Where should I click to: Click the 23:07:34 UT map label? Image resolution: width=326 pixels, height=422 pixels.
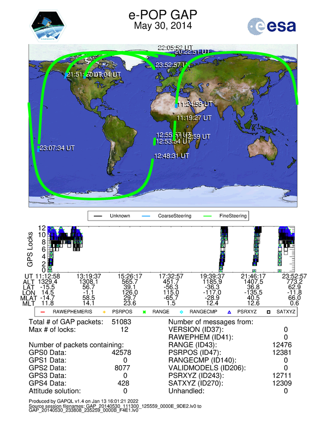pos(57,148)
